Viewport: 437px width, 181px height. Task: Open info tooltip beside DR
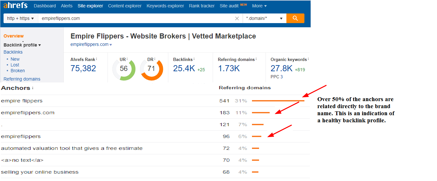[x=155, y=59]
